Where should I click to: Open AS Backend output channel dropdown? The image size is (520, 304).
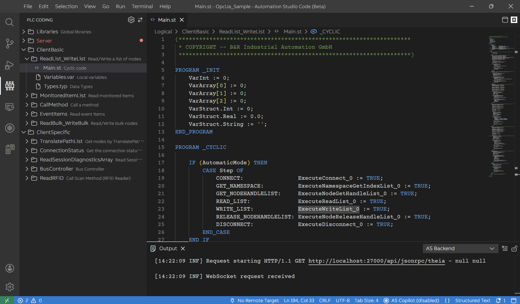coord(460,248)
